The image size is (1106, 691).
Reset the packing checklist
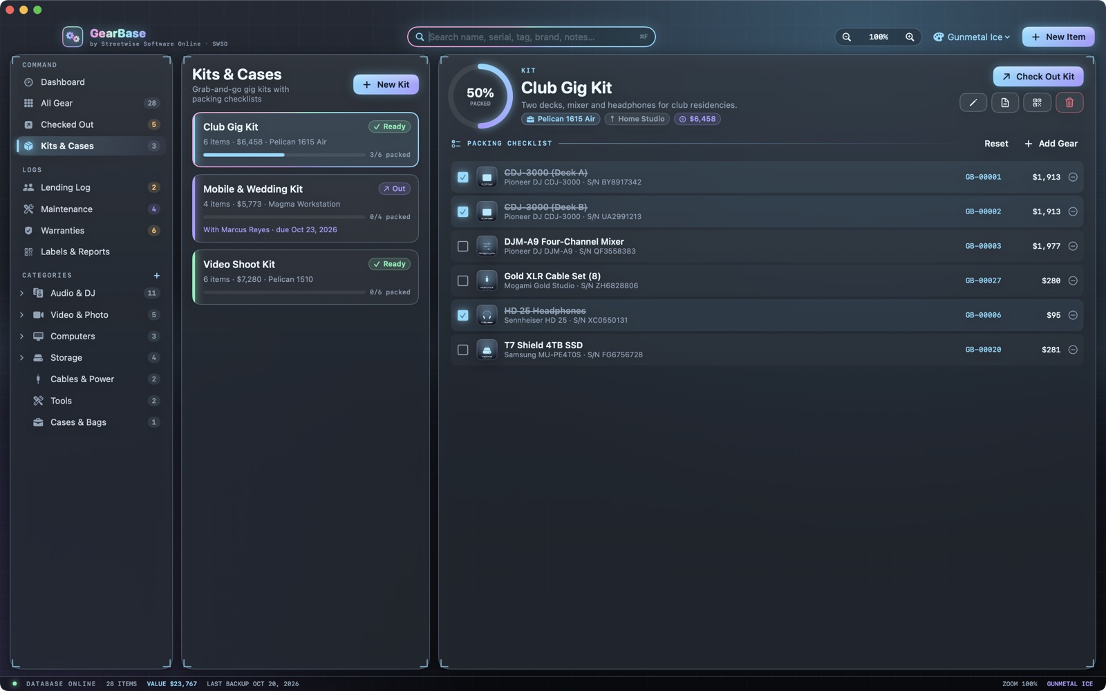point(996,144)
